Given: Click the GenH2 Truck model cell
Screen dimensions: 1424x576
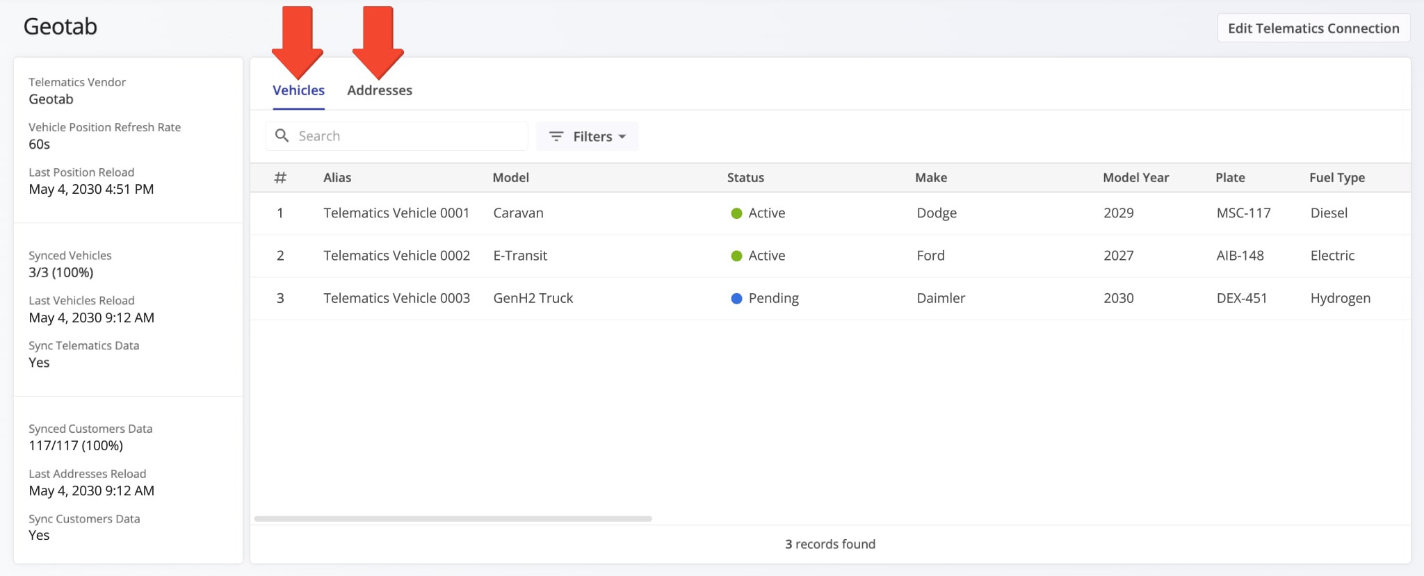Looking at the screenshot, I should pyautogui.click(x=533, y=298).
